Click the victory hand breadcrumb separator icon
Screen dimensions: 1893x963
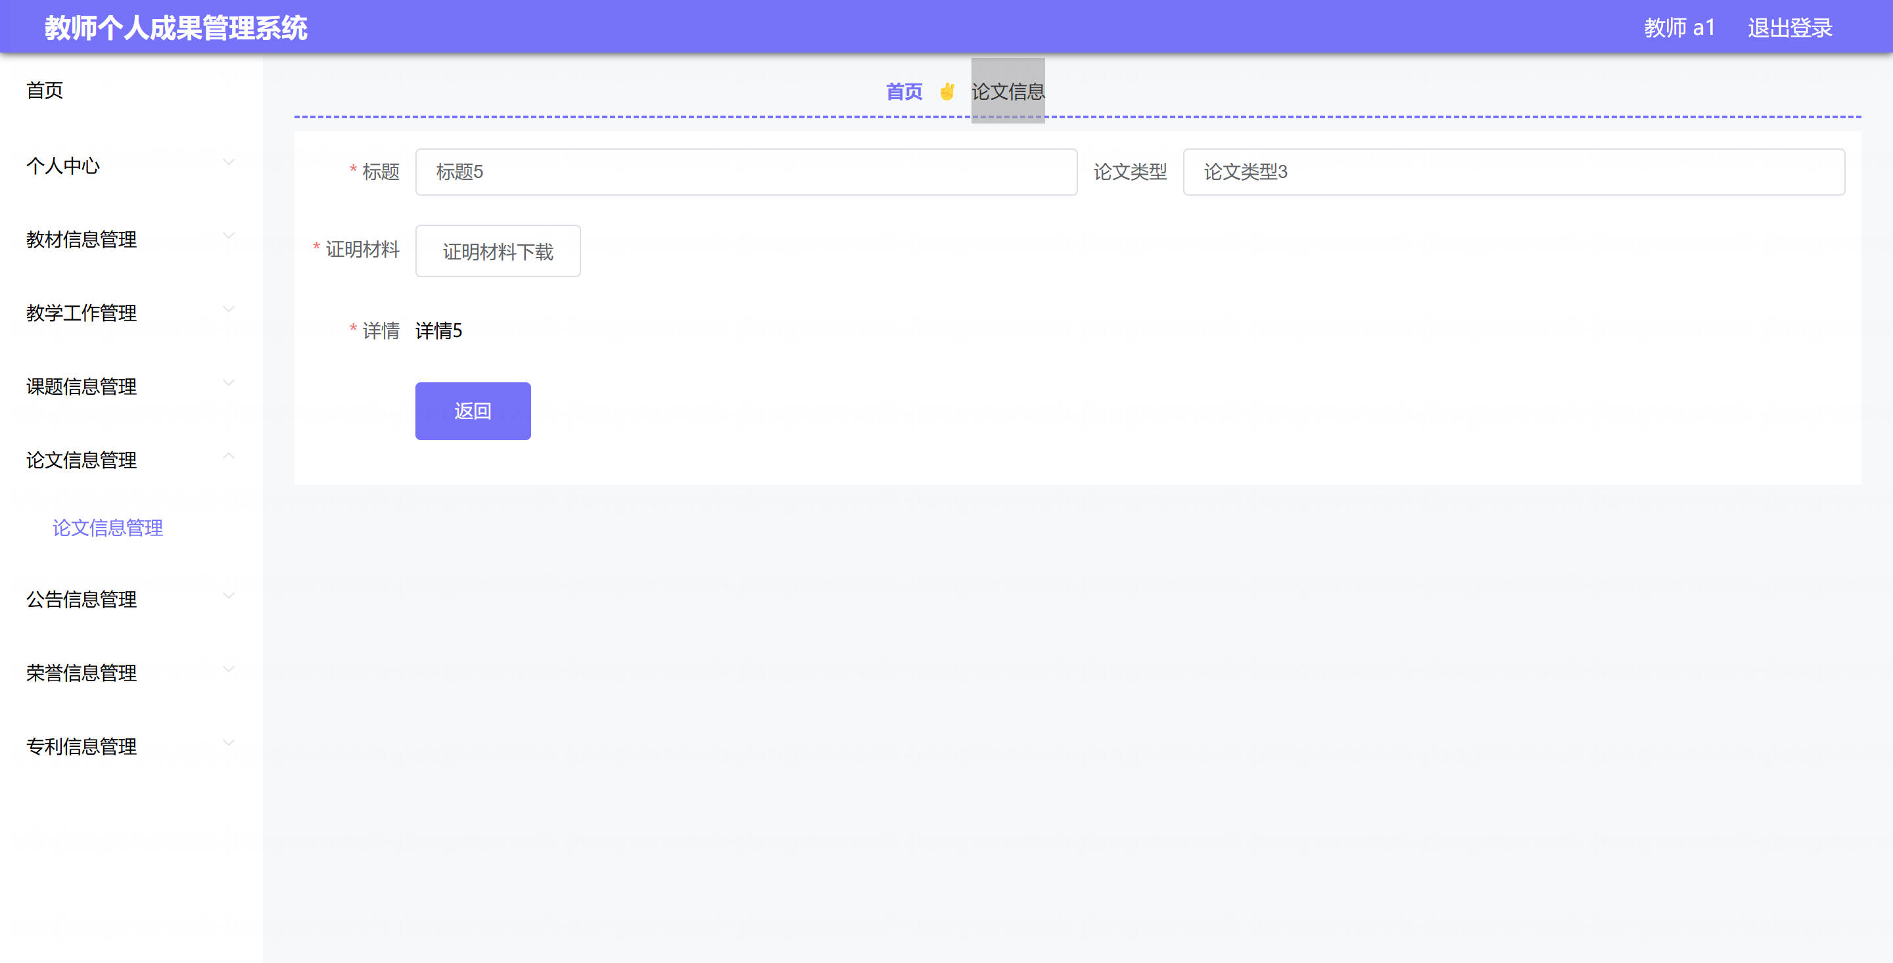[x=947, y=92]
